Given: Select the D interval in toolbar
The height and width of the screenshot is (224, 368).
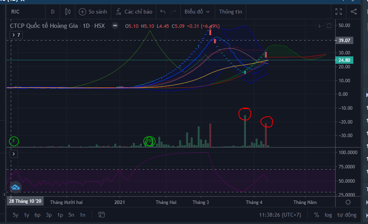Looking at the screenshot, I should (x=53, y=12).
